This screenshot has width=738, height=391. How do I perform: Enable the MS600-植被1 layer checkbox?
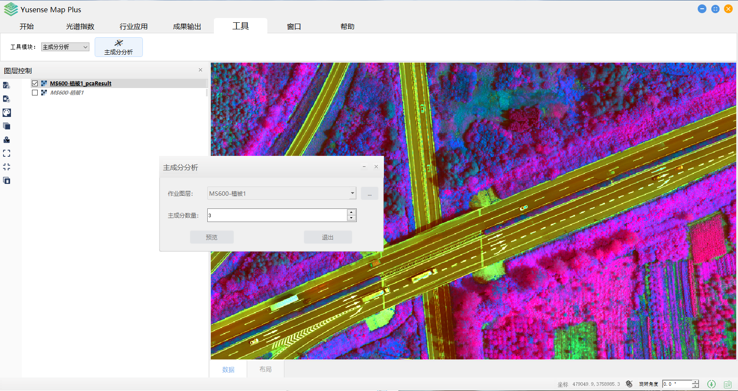pos(35,93)
